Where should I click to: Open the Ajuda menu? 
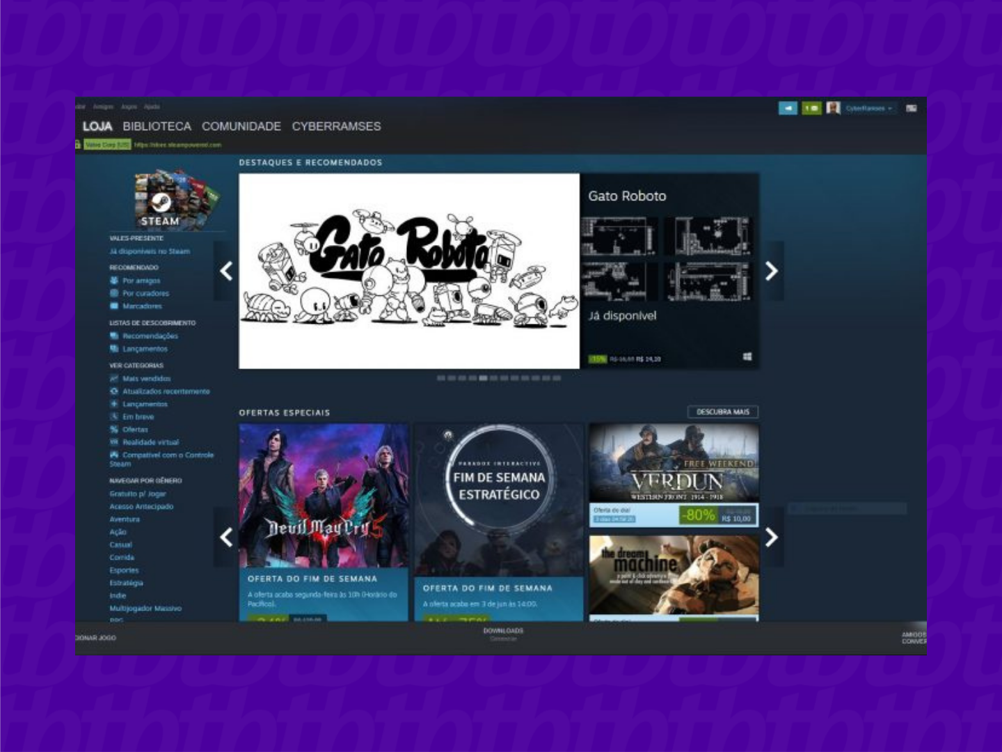click(x=152, y=107)
